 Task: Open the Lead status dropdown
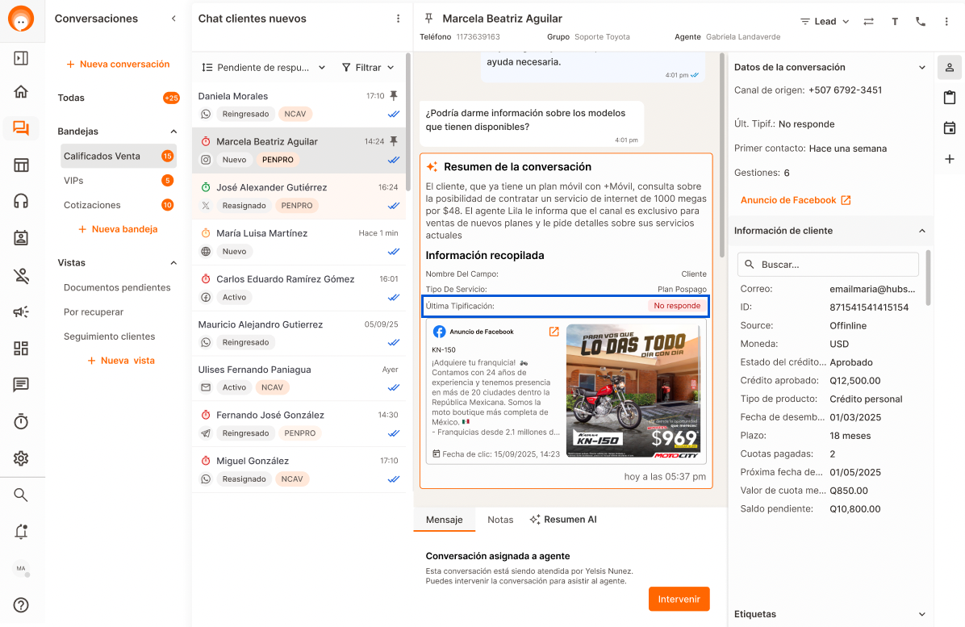[x=825, y=22]
